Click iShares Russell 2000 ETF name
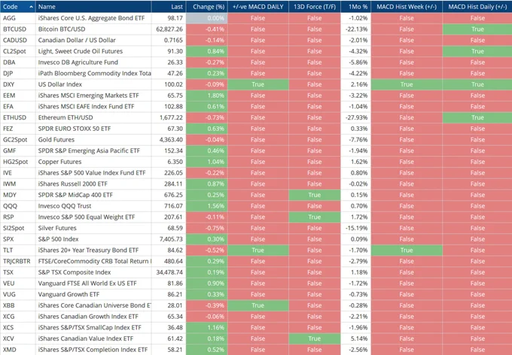 point(73,184)
